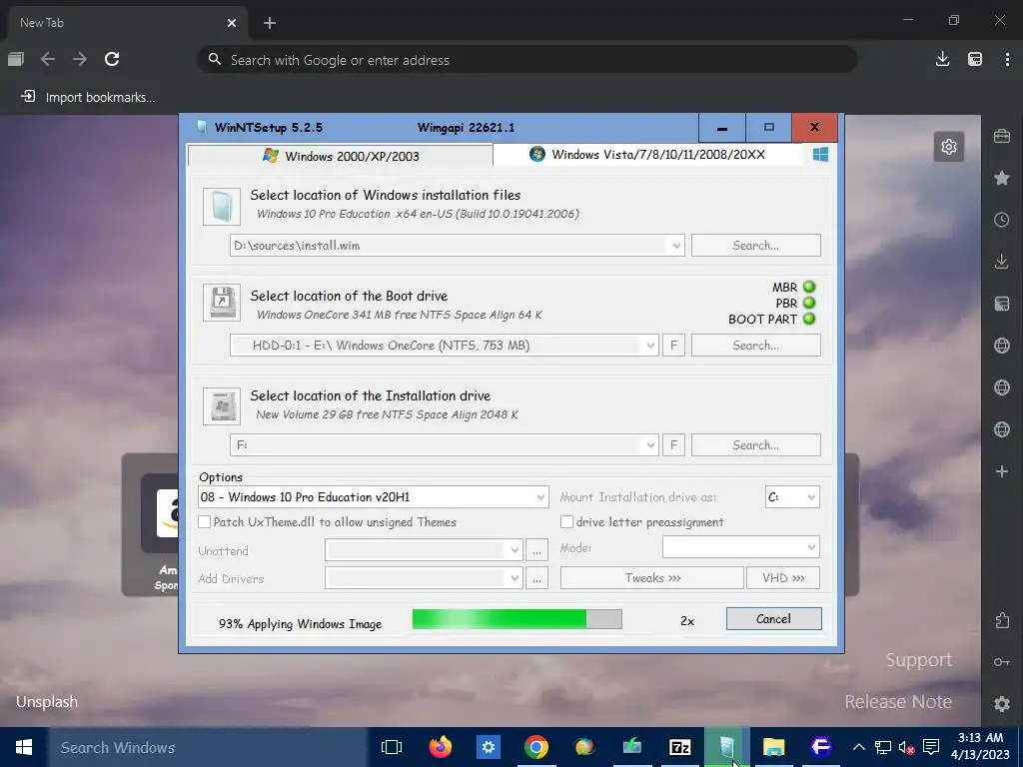Expand the Installation drive F: dropdown
This screenshot has height=767, width=1023.
pyautogui.click(x=649, y=445)
